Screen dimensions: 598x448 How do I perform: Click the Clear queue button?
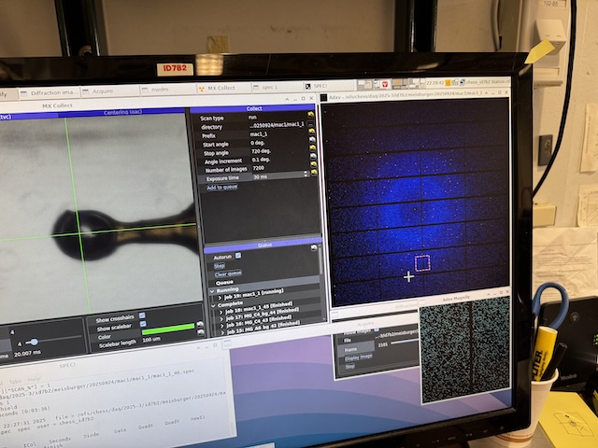[228, 273]
